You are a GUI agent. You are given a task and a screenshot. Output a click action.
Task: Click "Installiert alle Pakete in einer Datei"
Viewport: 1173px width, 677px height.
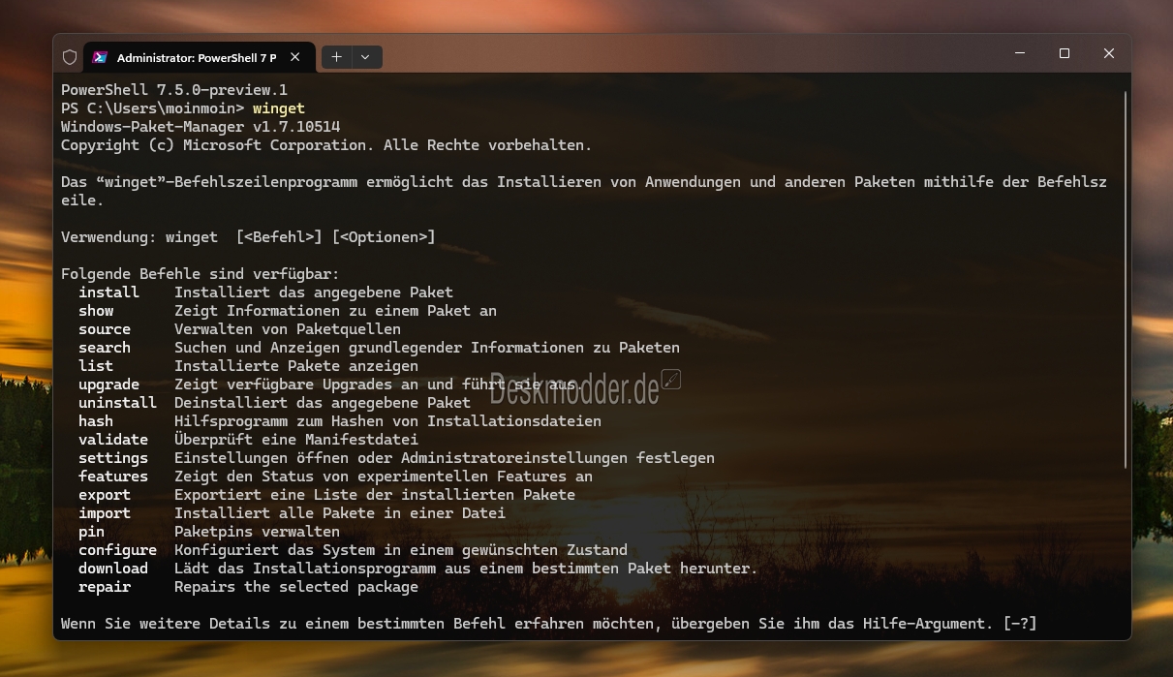pyautogui.click(x=340, y=513)
